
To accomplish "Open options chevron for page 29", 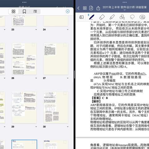I will [x=36, y=127].
